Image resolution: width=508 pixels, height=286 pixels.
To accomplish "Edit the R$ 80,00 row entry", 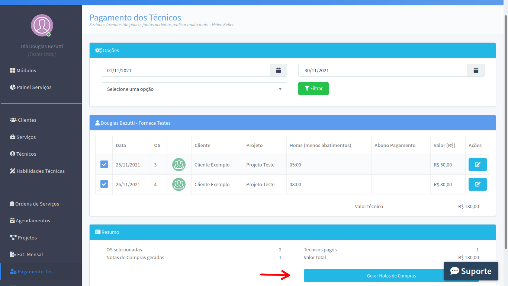I will coord(478,184).
